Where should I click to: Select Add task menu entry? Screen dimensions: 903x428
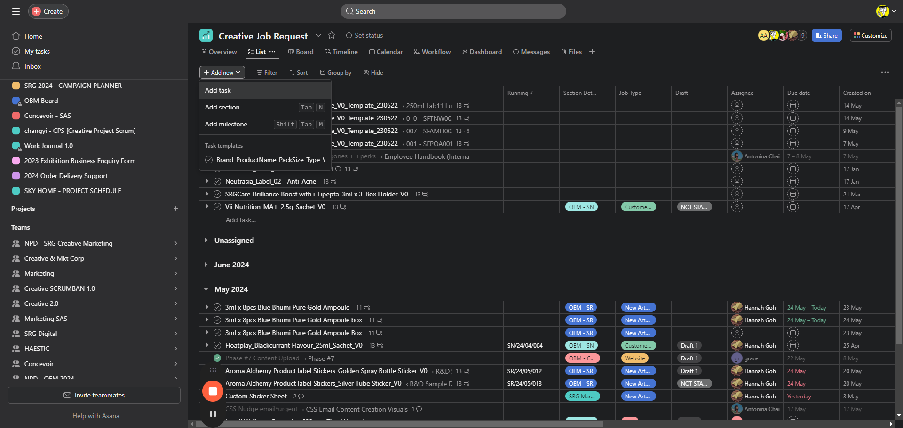point(265,90)
